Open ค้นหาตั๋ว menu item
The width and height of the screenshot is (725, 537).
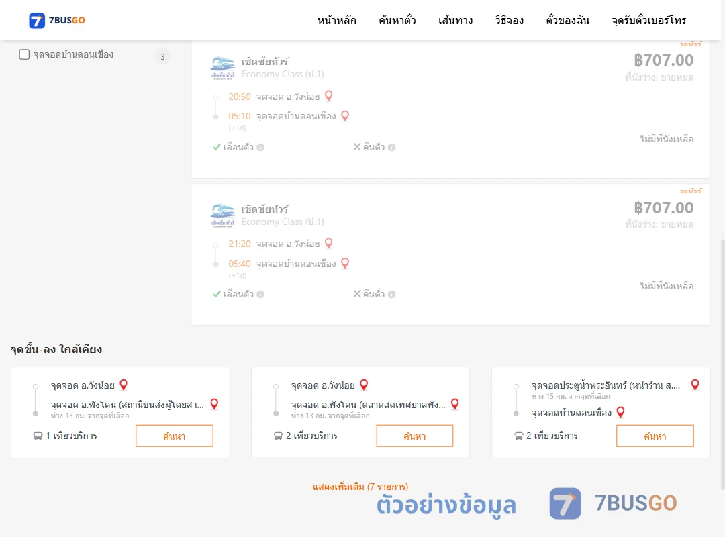coord(397,20)
